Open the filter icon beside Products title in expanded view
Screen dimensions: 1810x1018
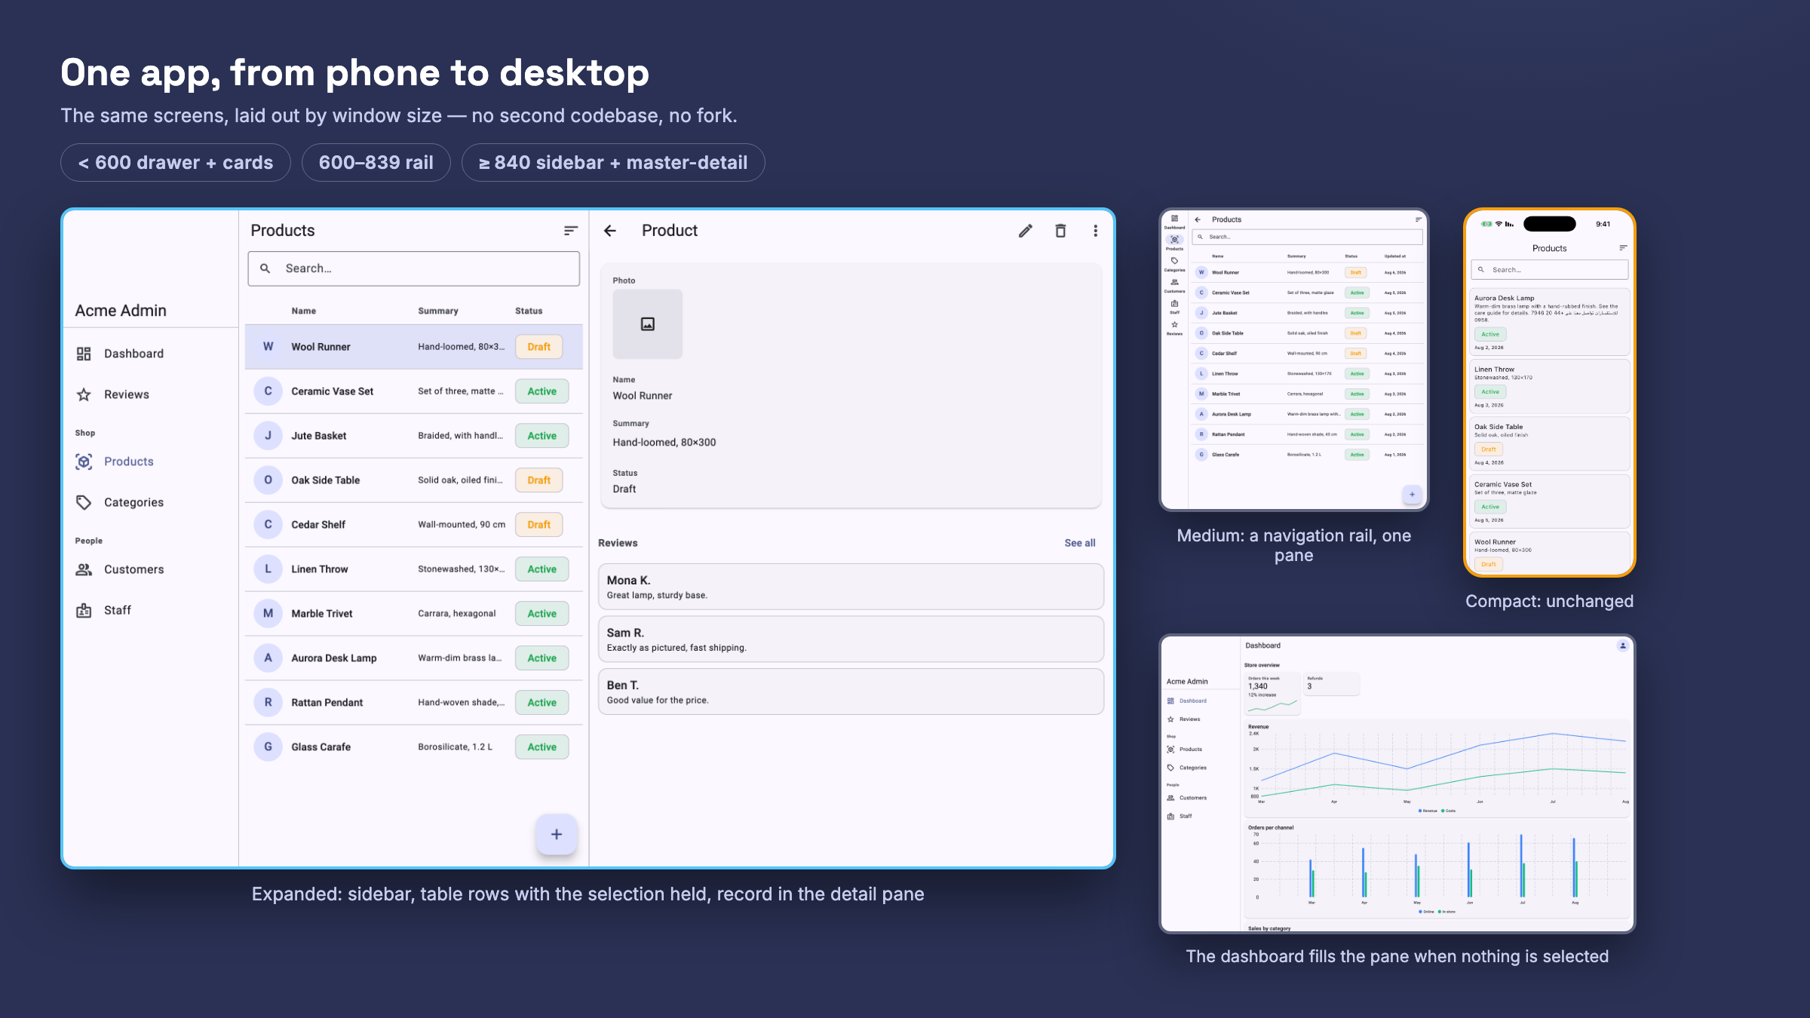click(571, 231)
